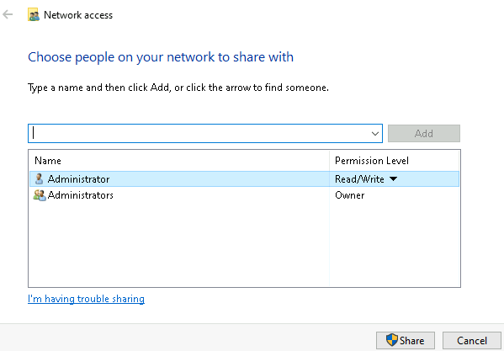Click the Type a name instruction text
The image size is (504, 351).
pos(178,88)
